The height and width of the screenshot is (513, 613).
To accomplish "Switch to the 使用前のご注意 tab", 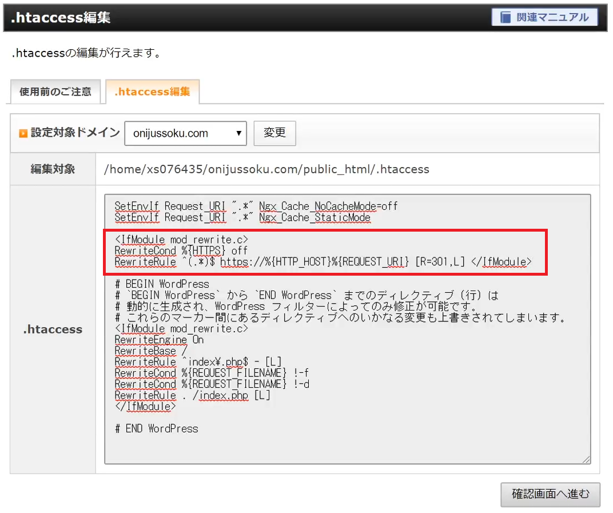I will click(x=55, y=92).
